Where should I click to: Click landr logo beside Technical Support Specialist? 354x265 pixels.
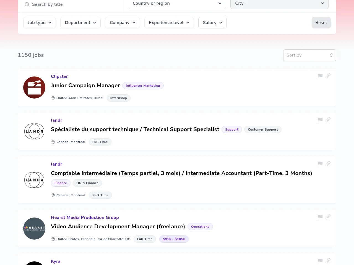[x=34, y=131]
